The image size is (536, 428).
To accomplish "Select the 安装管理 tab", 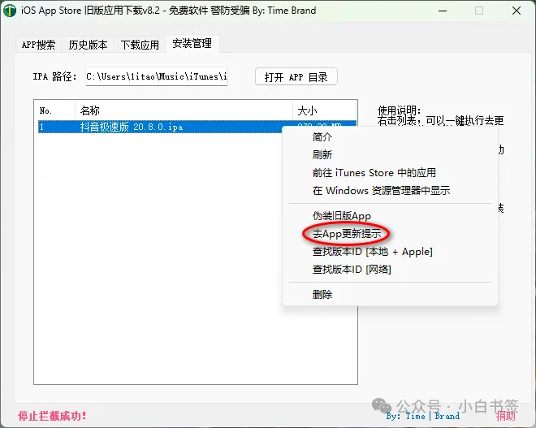I will 192,43.
